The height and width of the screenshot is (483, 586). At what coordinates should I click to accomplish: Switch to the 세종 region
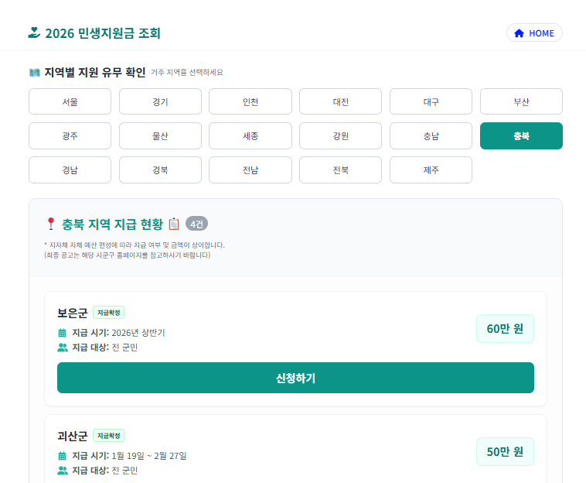(x=250, y=135)
